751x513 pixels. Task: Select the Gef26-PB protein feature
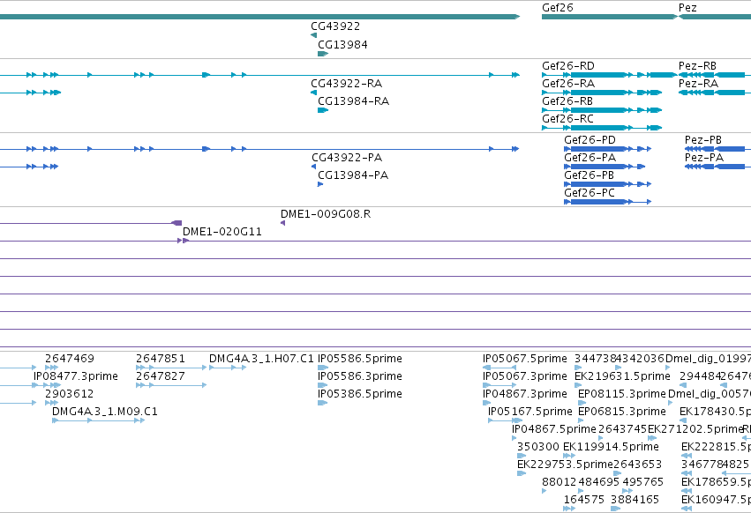(608, 184)
